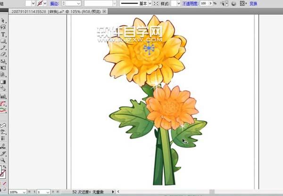Open the 105% zoom level dropdown
Screen dimensions: 283x196
(x=24, y=192)
